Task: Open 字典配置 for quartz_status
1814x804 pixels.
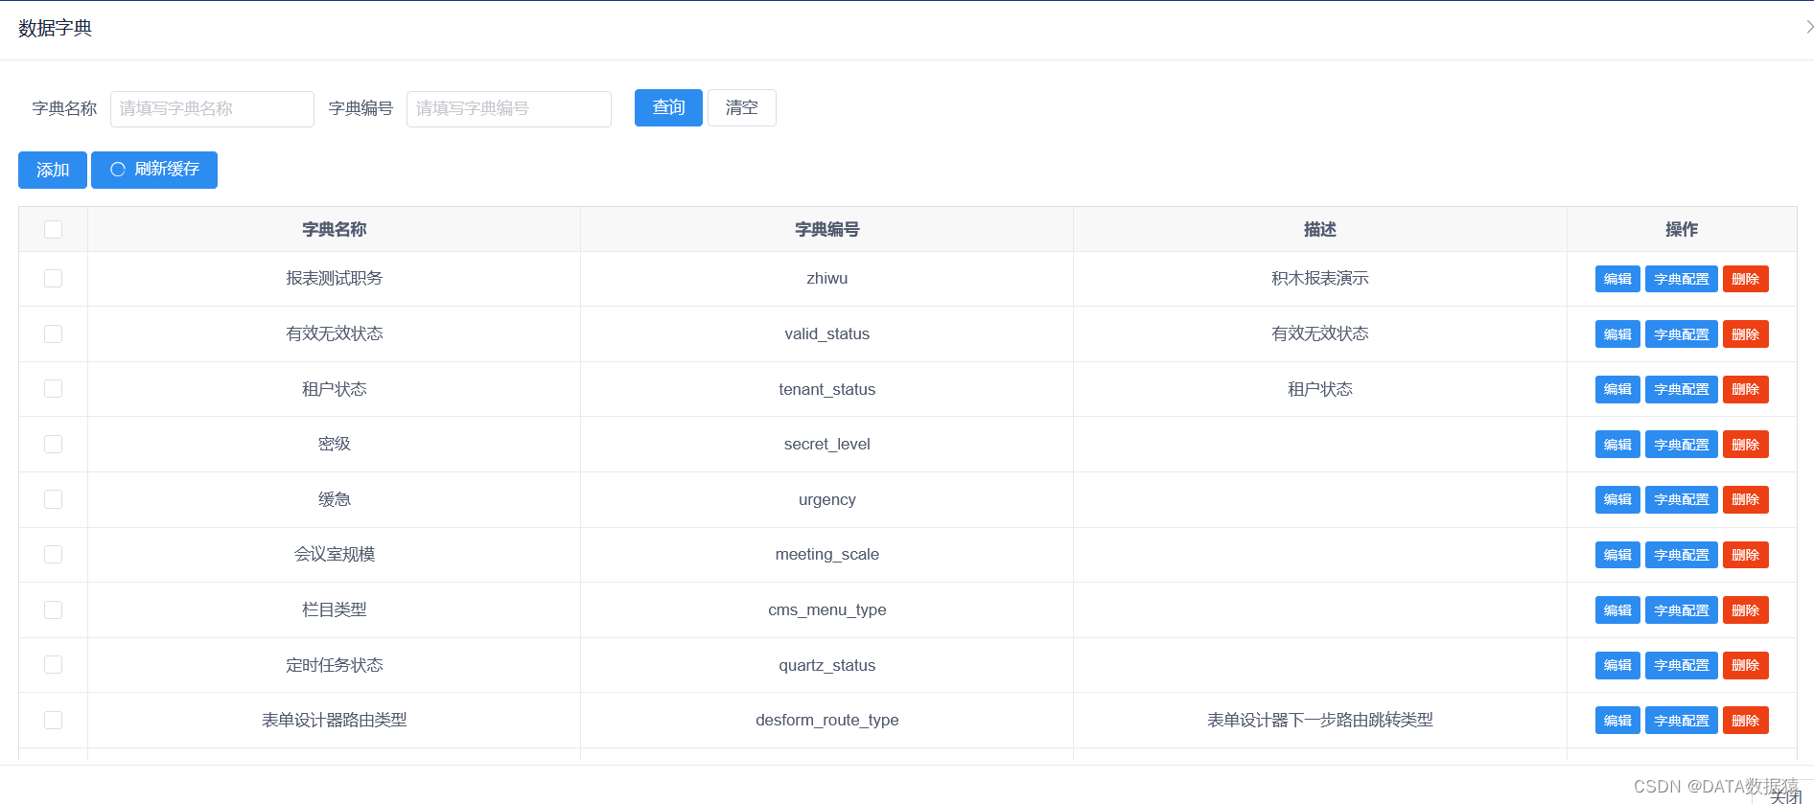Action: (1682, 665)
